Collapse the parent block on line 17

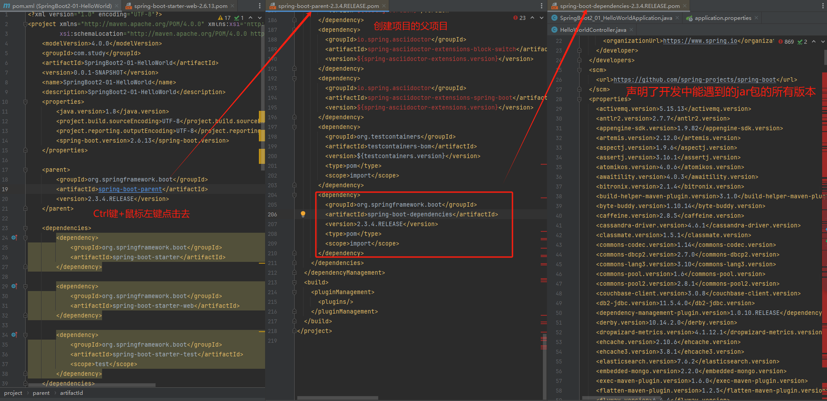(25, 170)
